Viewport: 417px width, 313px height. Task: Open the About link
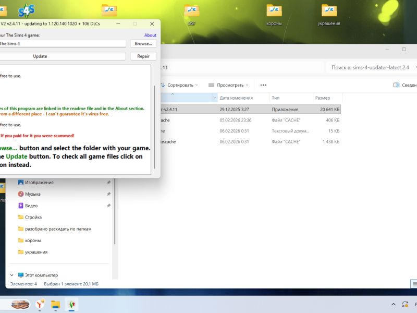point(150,35)
